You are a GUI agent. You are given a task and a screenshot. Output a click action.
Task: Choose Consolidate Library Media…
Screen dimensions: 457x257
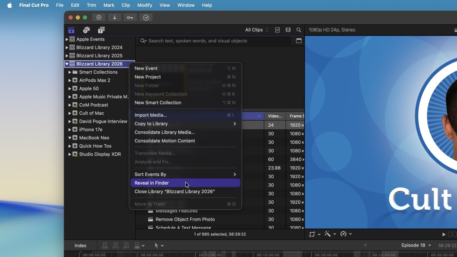pos(185,132)
